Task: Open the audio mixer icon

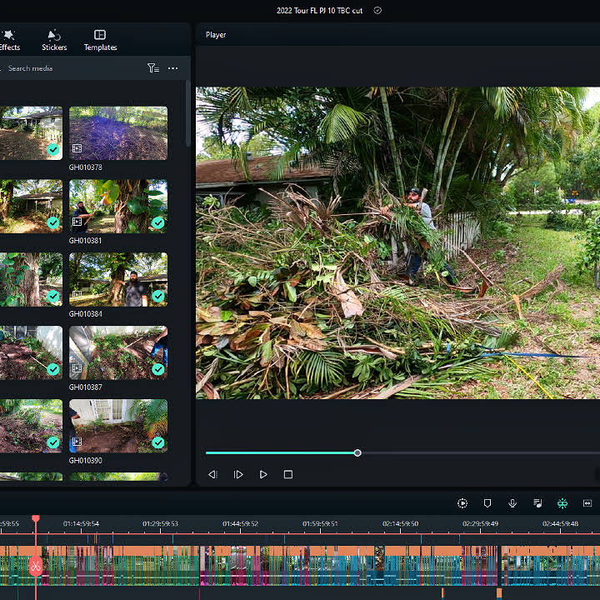Action: [x=537, y=503]
